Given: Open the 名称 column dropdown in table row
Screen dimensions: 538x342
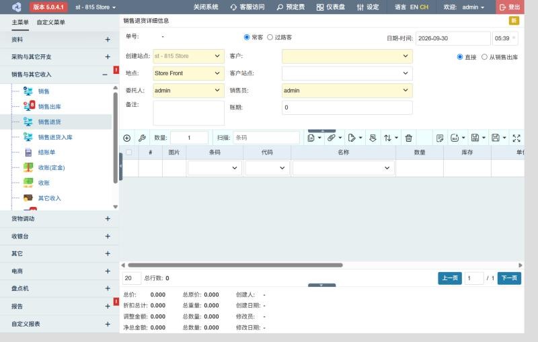Looking at the screenshot, I should tap(344, 168).
